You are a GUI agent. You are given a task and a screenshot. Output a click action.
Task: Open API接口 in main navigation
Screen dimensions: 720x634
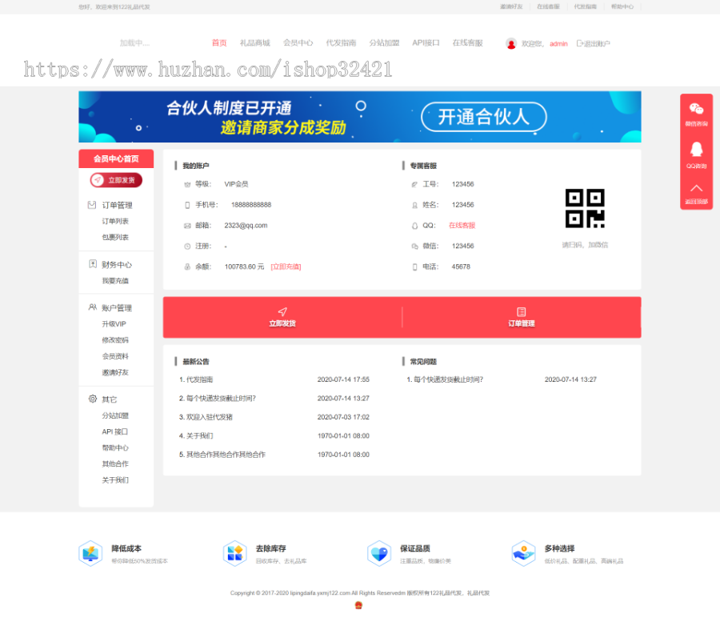click(426, 42)
